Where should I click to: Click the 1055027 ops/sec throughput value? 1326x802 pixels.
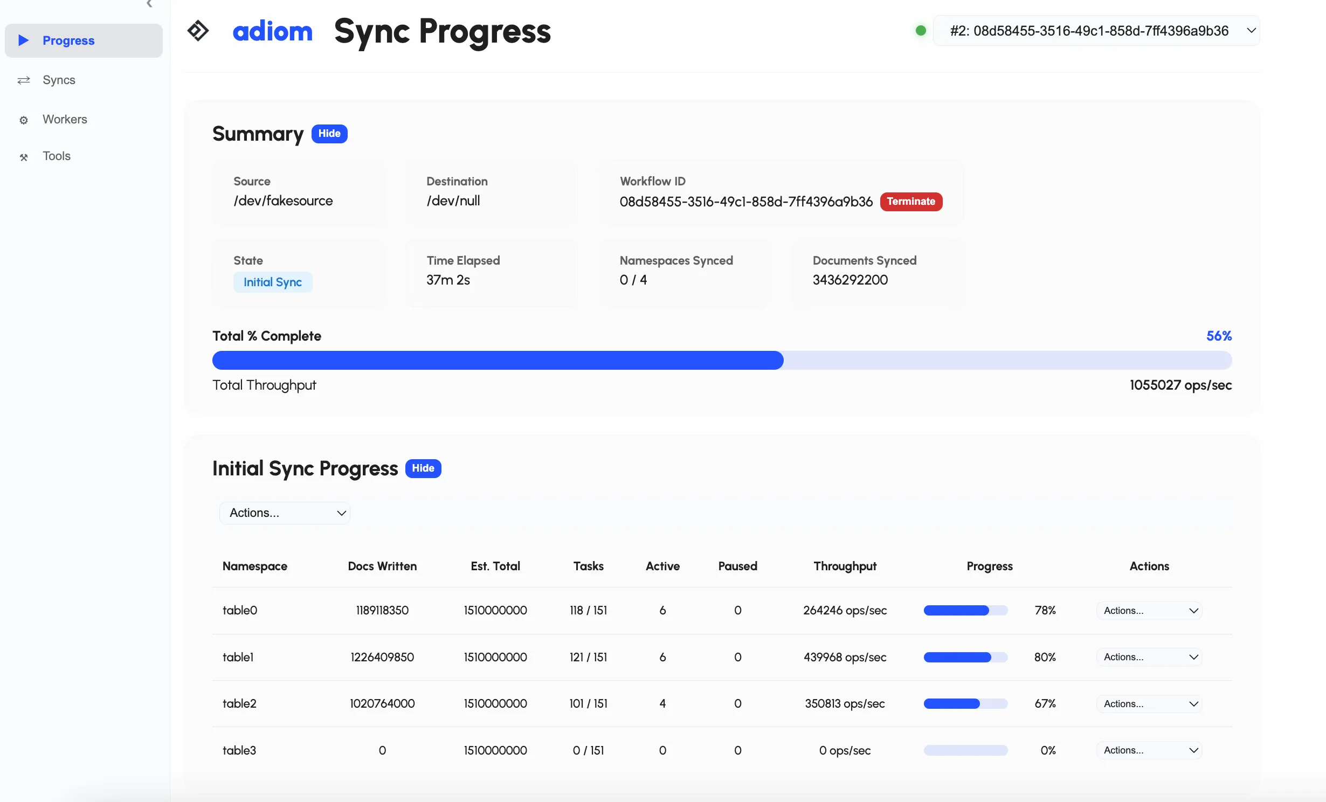tap(1180, 385)
